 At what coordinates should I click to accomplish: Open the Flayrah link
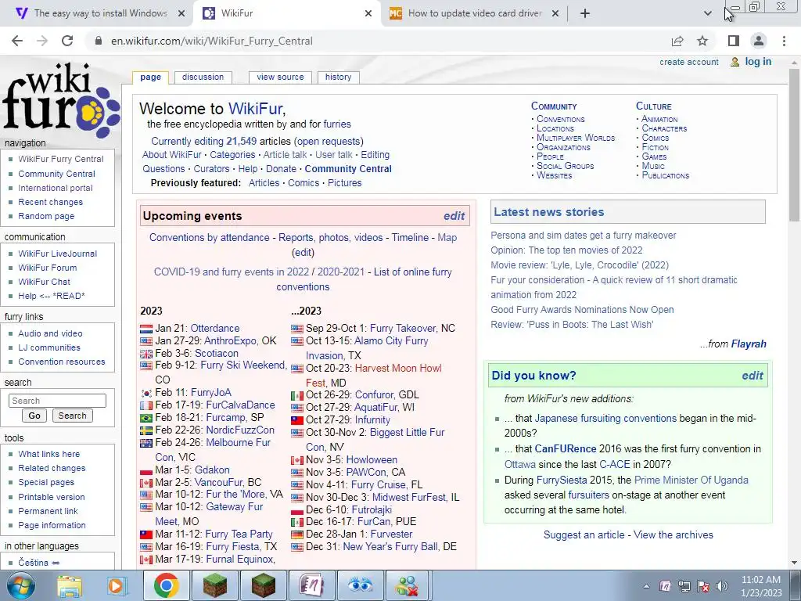tap(749, 344)
